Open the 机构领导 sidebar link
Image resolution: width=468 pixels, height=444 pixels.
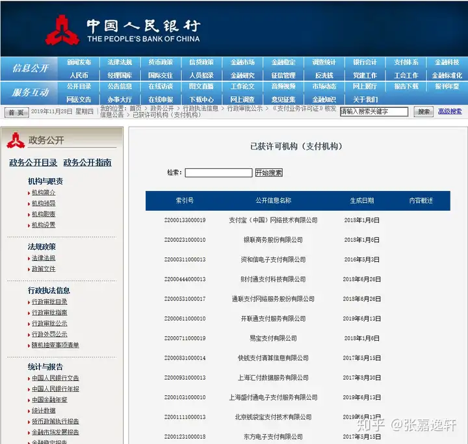[44, 203]
